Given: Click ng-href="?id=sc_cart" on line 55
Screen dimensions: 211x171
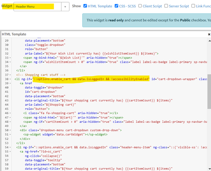Looking at the screenshot, I should pyautogui.click(x=43, y=151).
